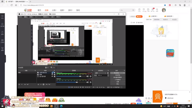Screen dimensions: 192x108
Task: Toggle visibility of display capture source
Action: (52, 76)
